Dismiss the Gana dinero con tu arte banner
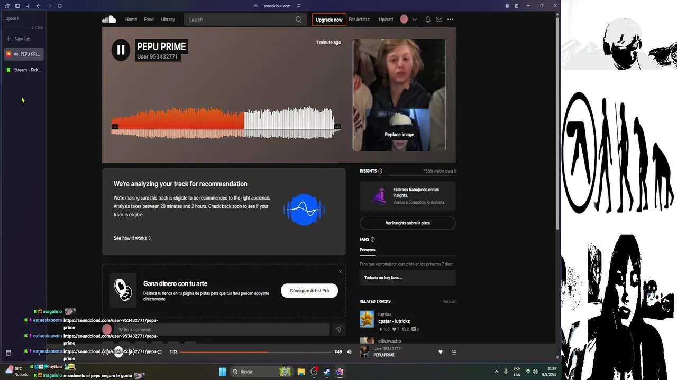 click(x=340, y=272)
